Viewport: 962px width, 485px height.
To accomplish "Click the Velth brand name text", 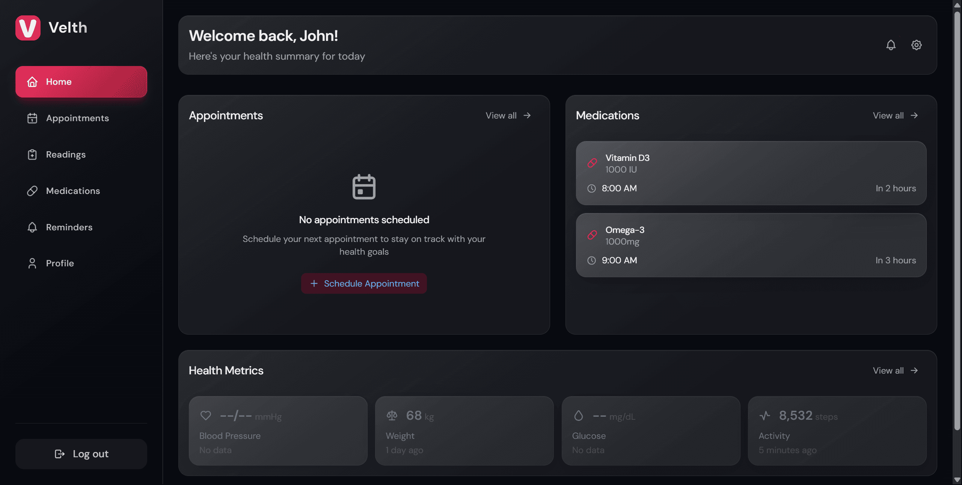I will pos(68,28).
